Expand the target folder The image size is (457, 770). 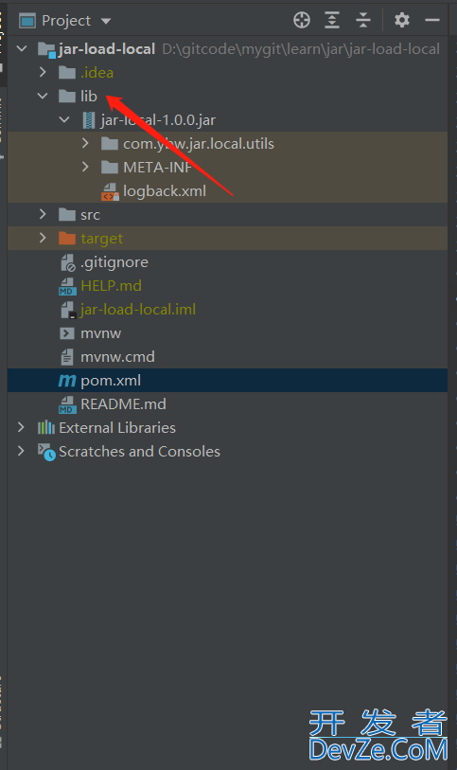coord(43,238)
